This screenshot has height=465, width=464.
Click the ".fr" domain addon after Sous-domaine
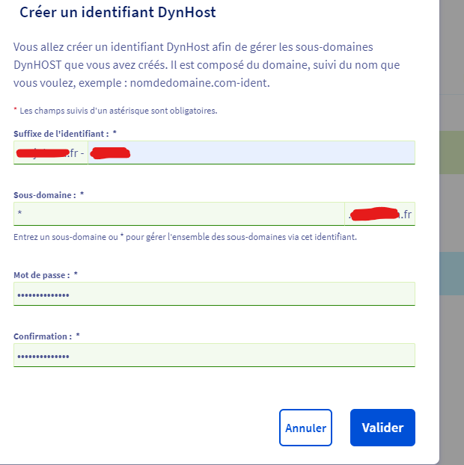click(380, 214)
